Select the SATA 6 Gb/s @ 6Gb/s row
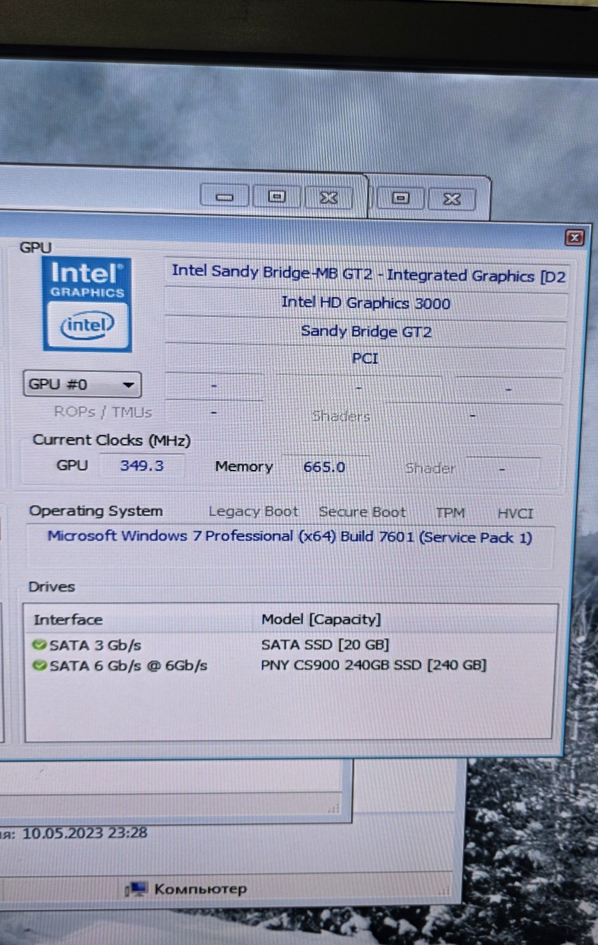The width and height of the screenshot is (598, 945). pyautogui.click(x=290, y=665)
